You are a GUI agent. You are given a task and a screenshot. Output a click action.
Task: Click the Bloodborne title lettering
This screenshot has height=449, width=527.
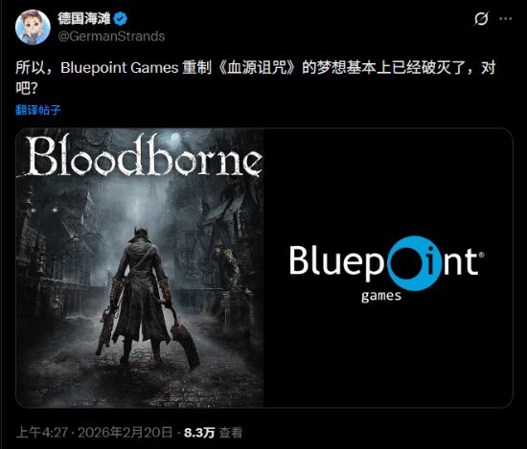pos(144,155)
